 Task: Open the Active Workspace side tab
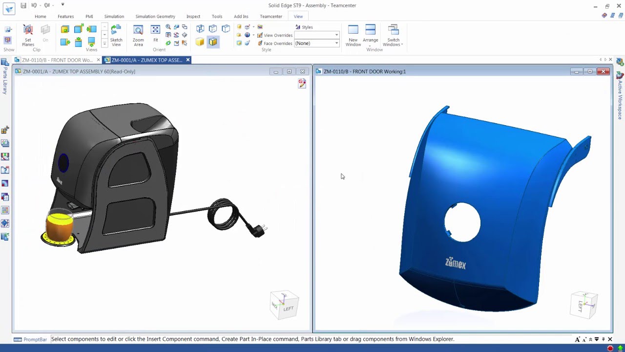620,96
